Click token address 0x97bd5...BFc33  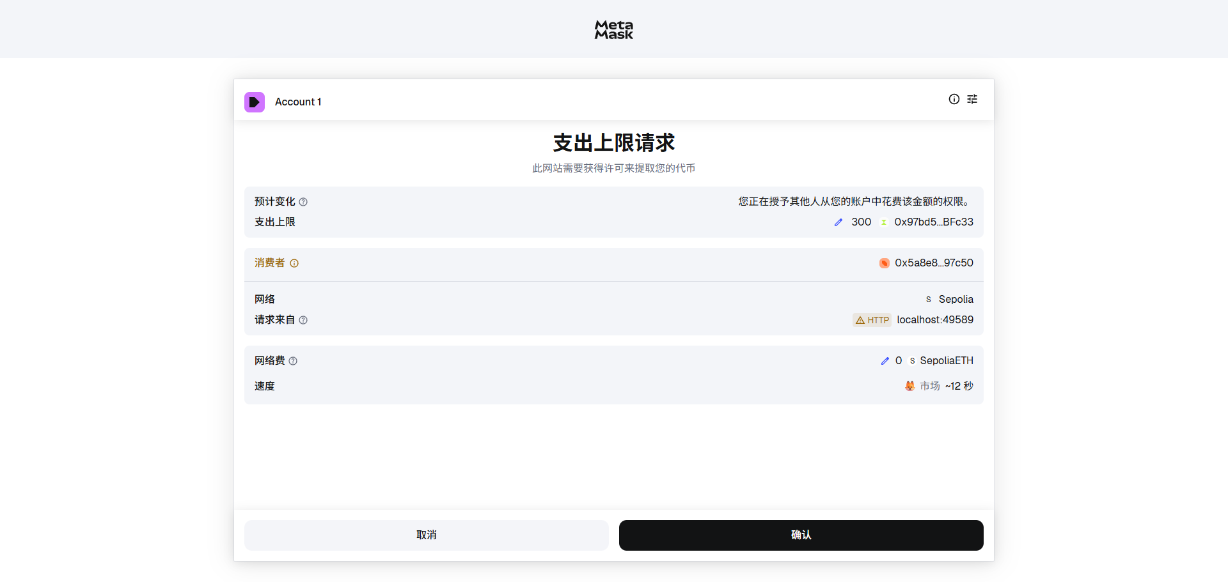click(933, 222)
